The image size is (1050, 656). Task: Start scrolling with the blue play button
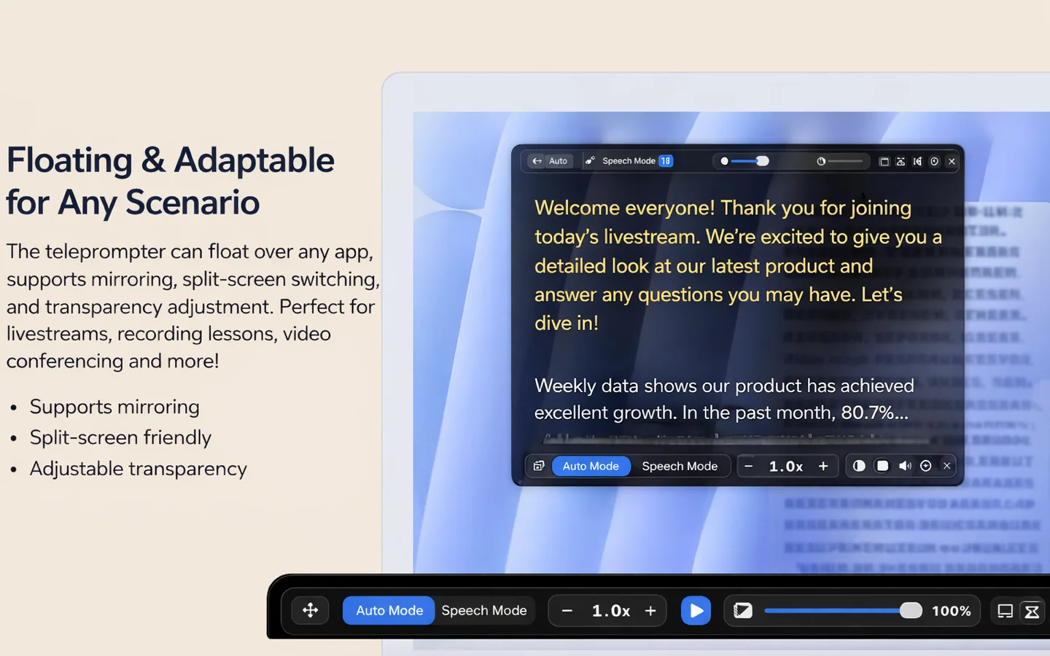tap(696, 610)
